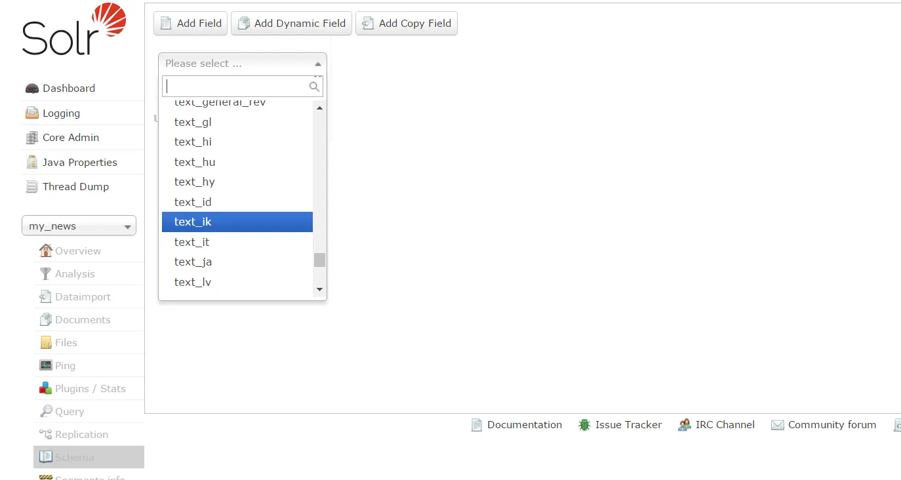
Task: Click the Query magnifier icon in sidebar
Action: coord(45,411)
